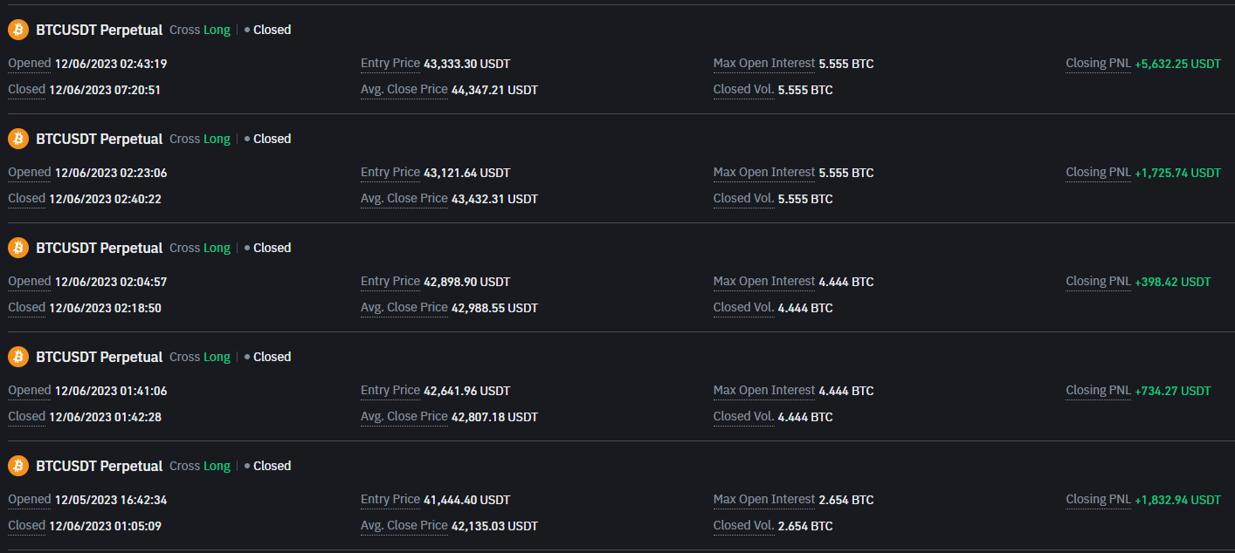Click Opened label for 12/05/2023 16:42:34

point(30,500)
